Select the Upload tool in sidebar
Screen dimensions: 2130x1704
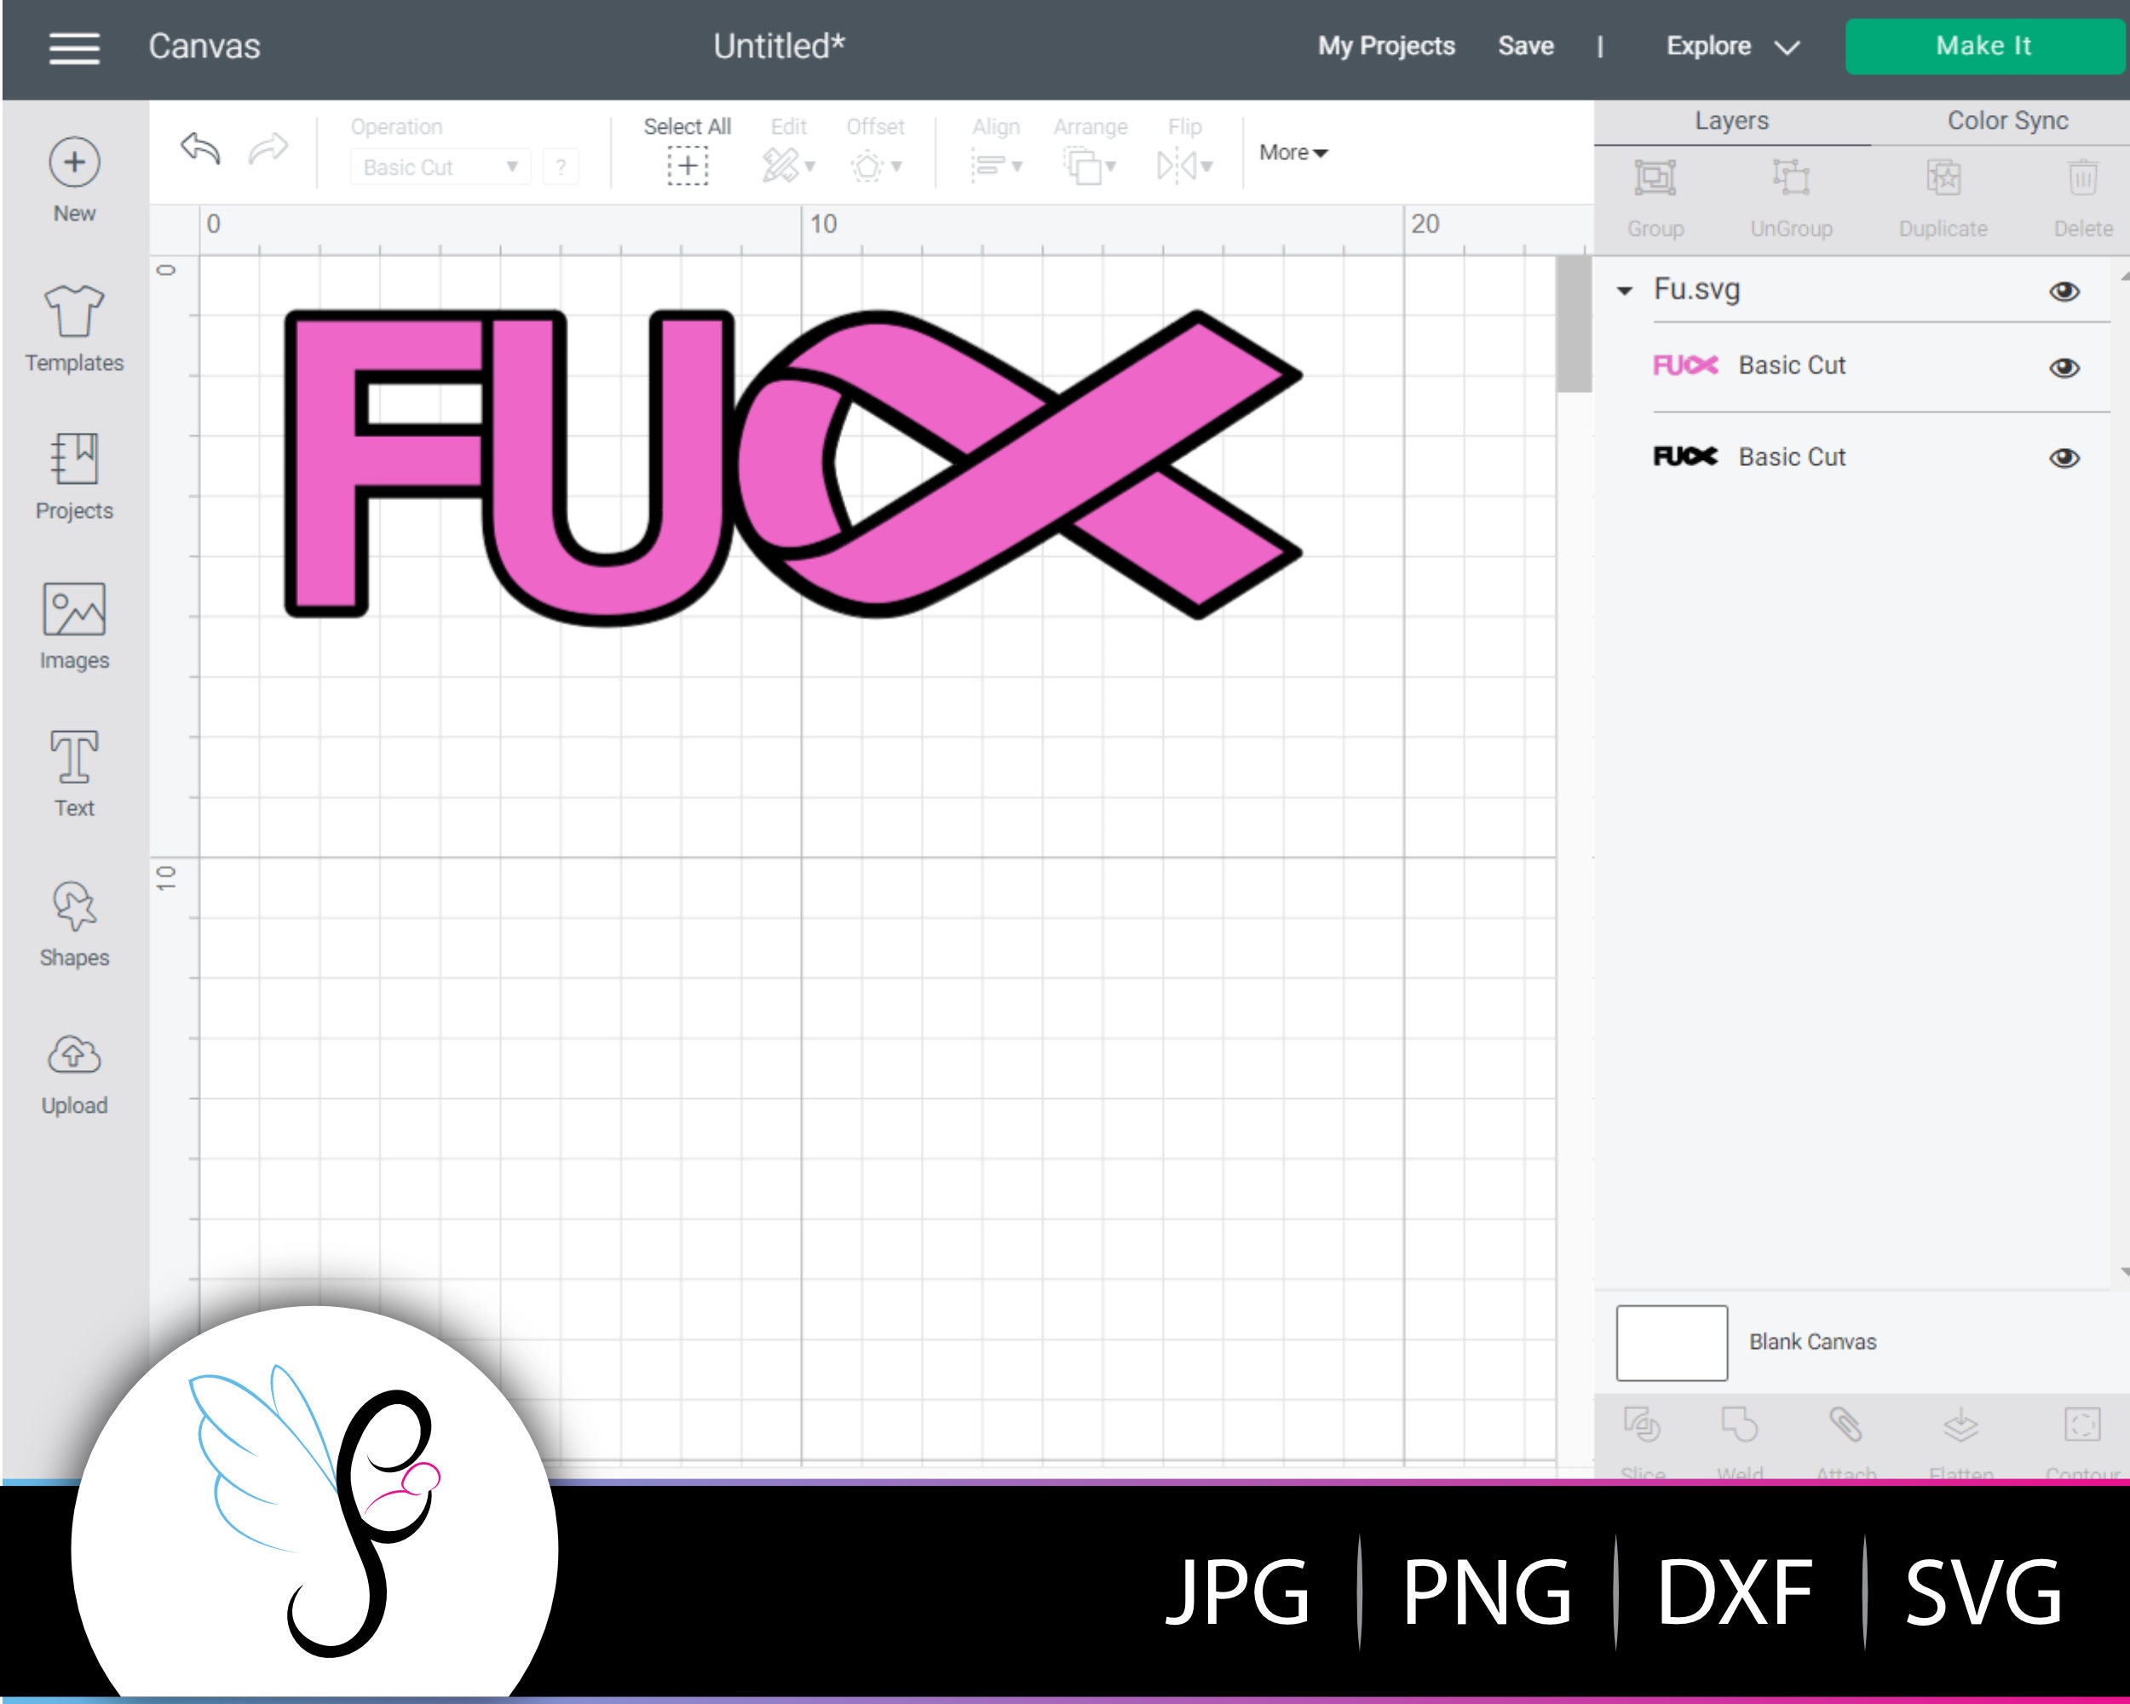pyautogui.click(x=74, y=1072)
